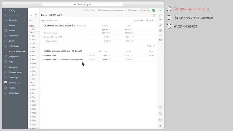The width and height of the screenshot is (233, 131).
Task: Reload page via the address bar icon
Action: coord(121,5)
